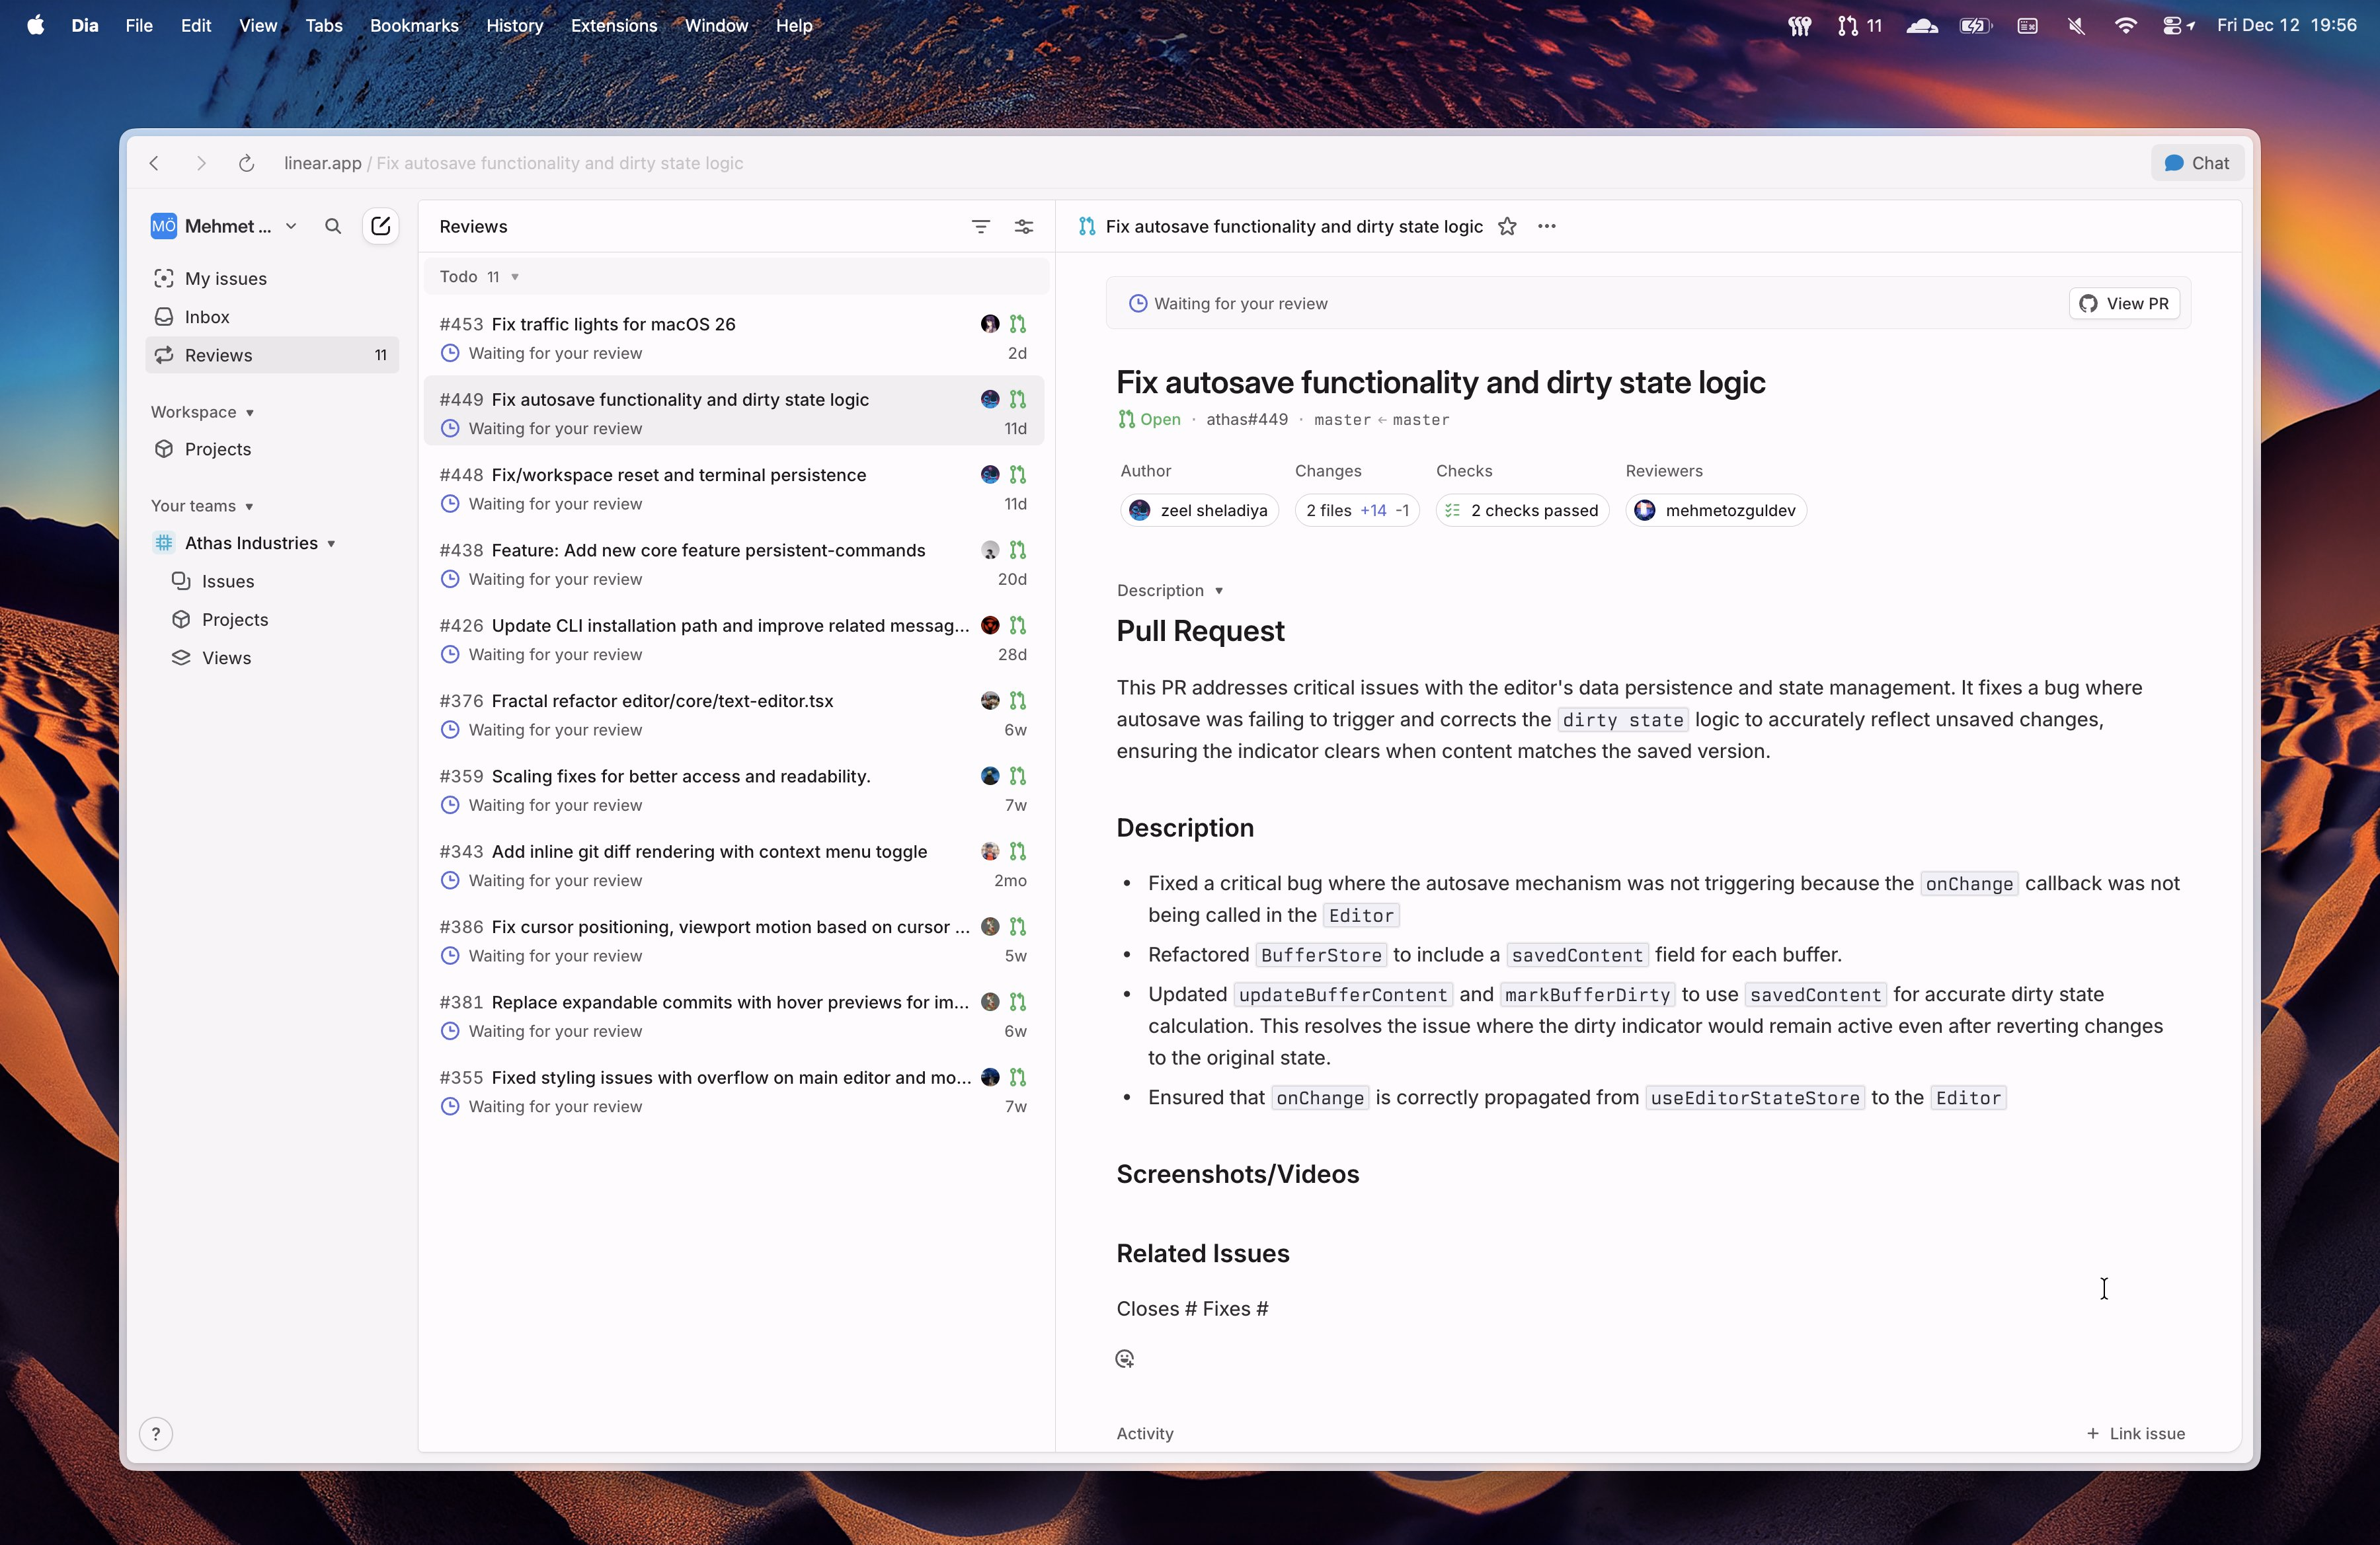
Task: Open workspace Projects in the sidebar
Action: tap(272, 450)
